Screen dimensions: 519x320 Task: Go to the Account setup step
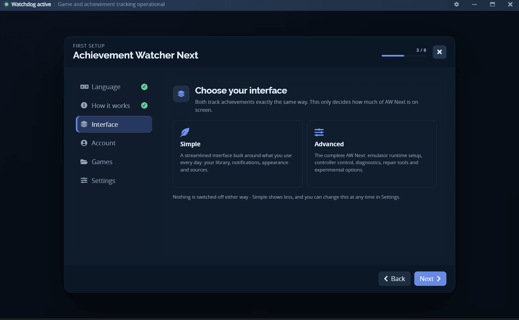pos(114,143)
